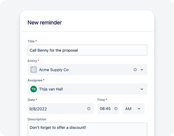The height and width of the screenshot is (136, 174).
Task: Select the Acme Supply Co entity text
Action: click(54, 70)
